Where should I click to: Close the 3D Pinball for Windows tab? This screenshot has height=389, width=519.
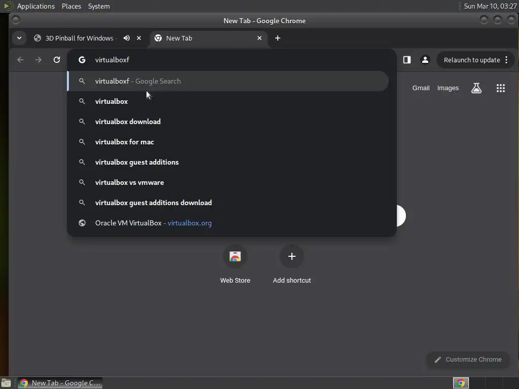click(139, 38)
